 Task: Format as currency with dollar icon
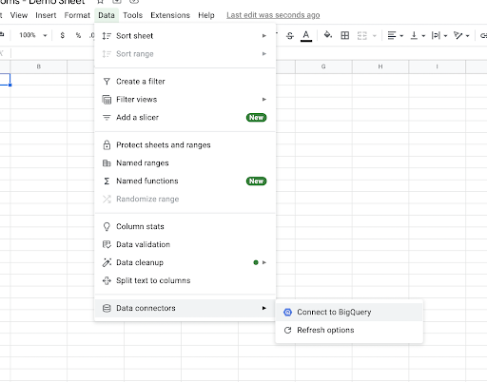coord(63,35)
